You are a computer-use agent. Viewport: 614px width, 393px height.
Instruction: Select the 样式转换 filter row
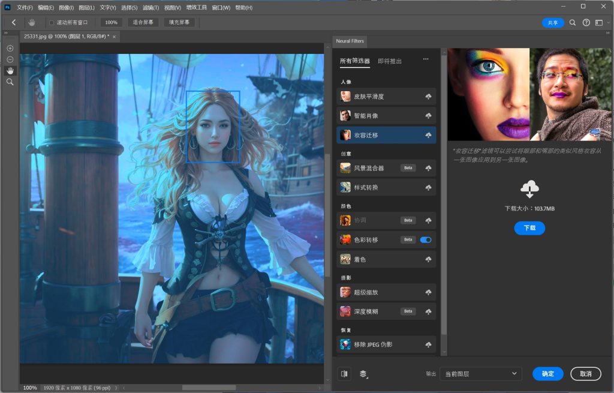pos(386,188)
